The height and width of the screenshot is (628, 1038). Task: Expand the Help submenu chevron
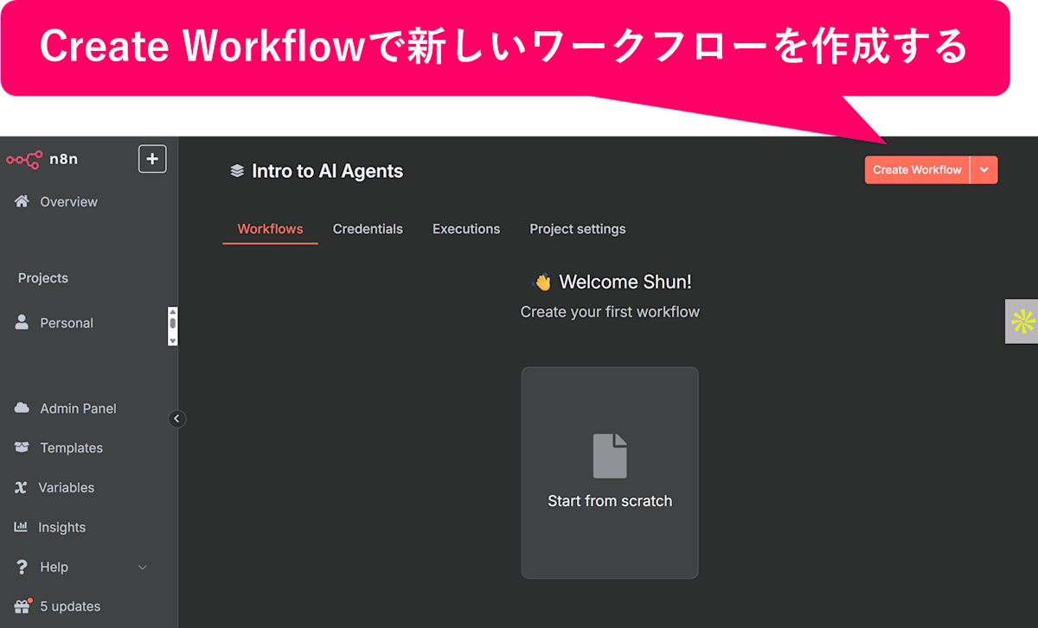143,568
